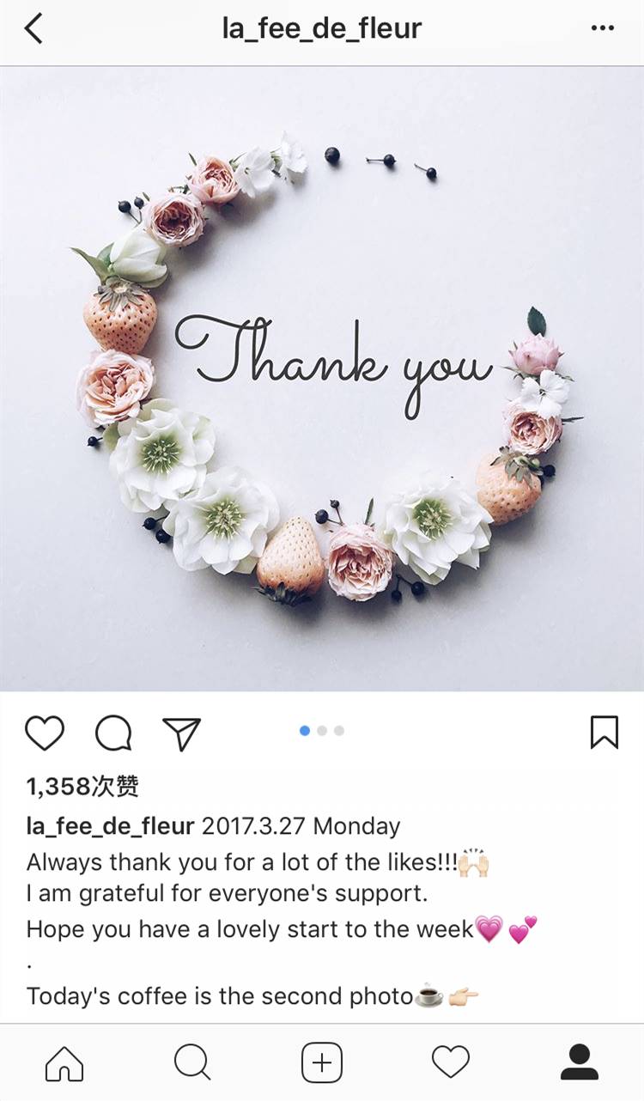View the 1,358 likes list
This screenshot has width=644, height=1101.
[x=82, y=786]
